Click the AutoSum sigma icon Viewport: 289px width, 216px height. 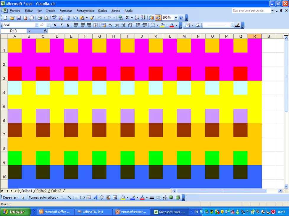[x=127, y=18]
